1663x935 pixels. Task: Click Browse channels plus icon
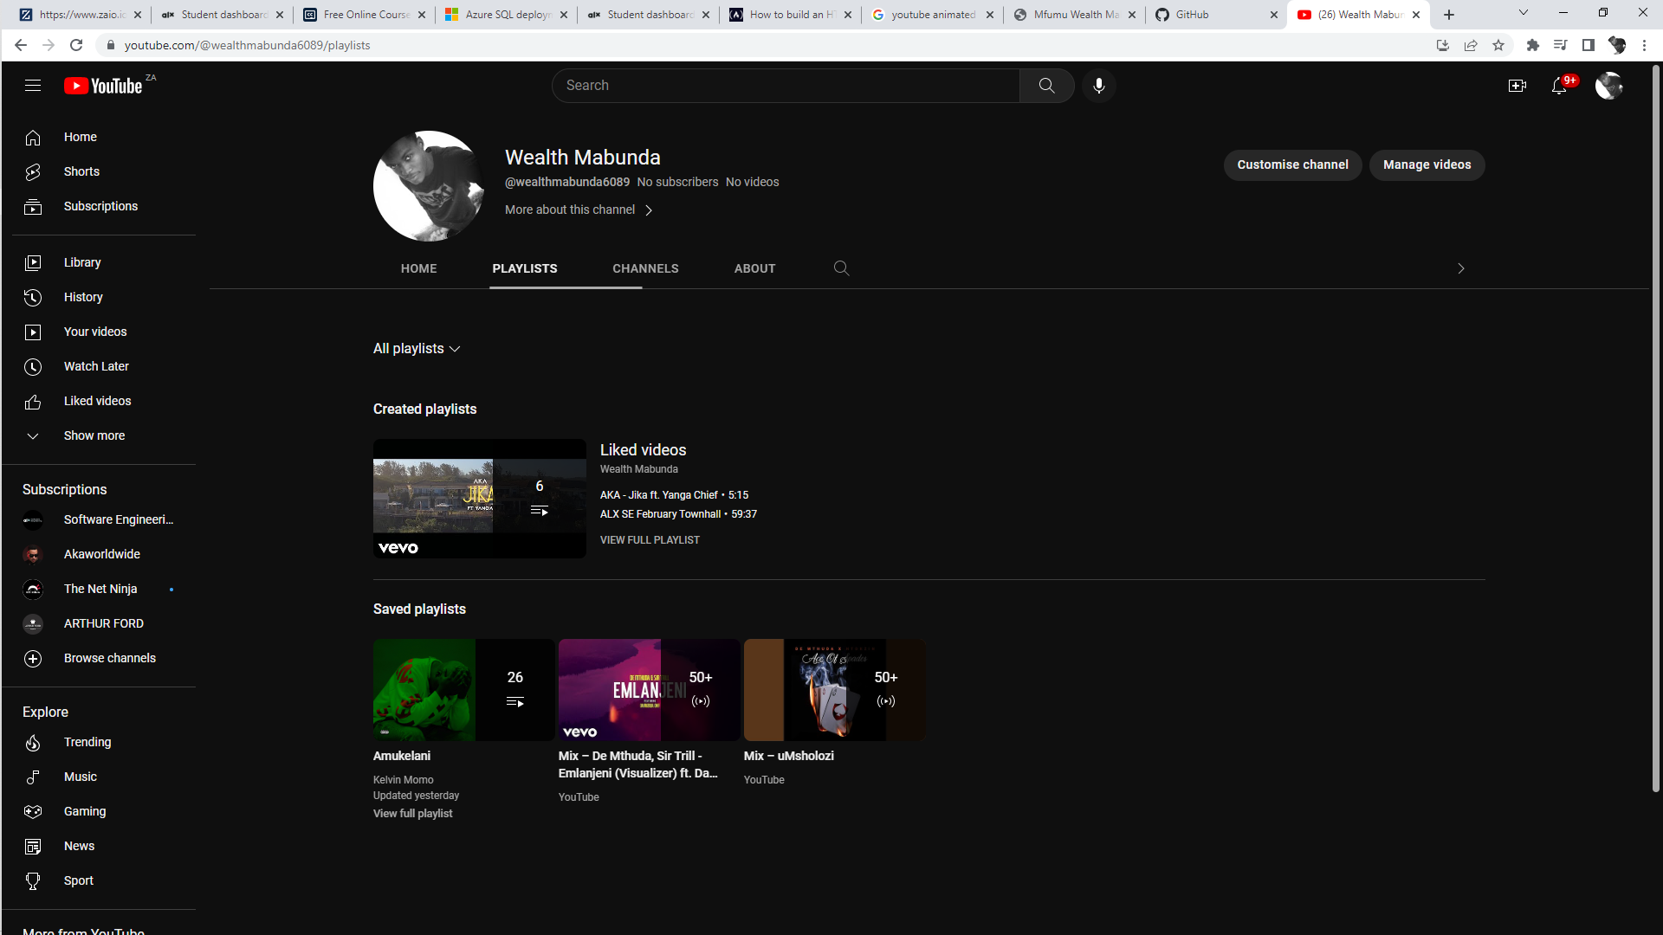[x=32, y=658]
